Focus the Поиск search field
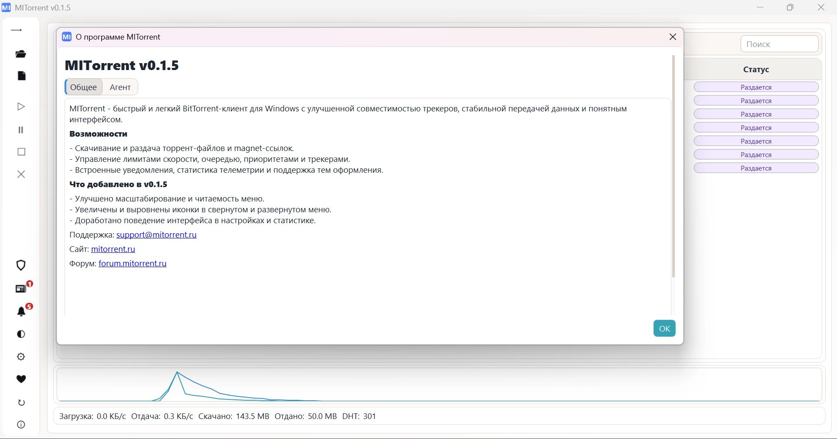Image resolution: width=837 pixels, height=439 pixels. coord(779,44)
